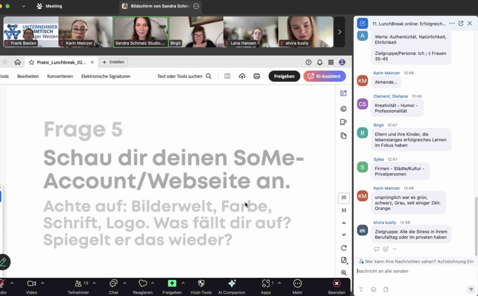
Task: Expand the Video options arrow
Action: pos(42,283)
